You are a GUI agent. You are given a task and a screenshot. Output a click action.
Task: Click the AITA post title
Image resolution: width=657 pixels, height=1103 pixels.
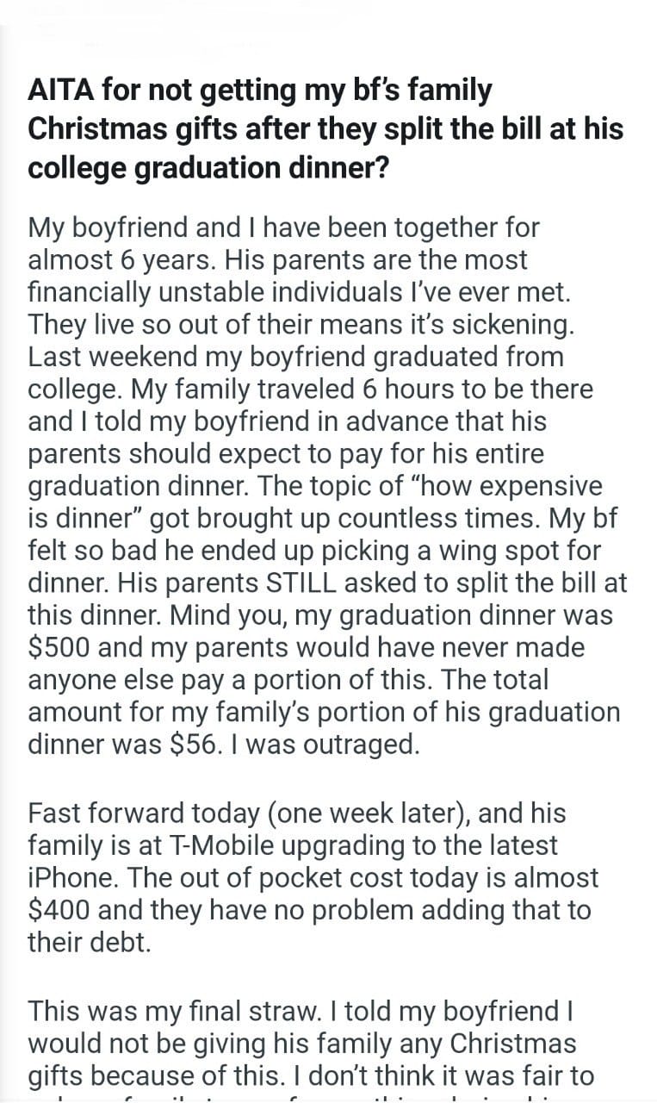(x=325, y=128)
